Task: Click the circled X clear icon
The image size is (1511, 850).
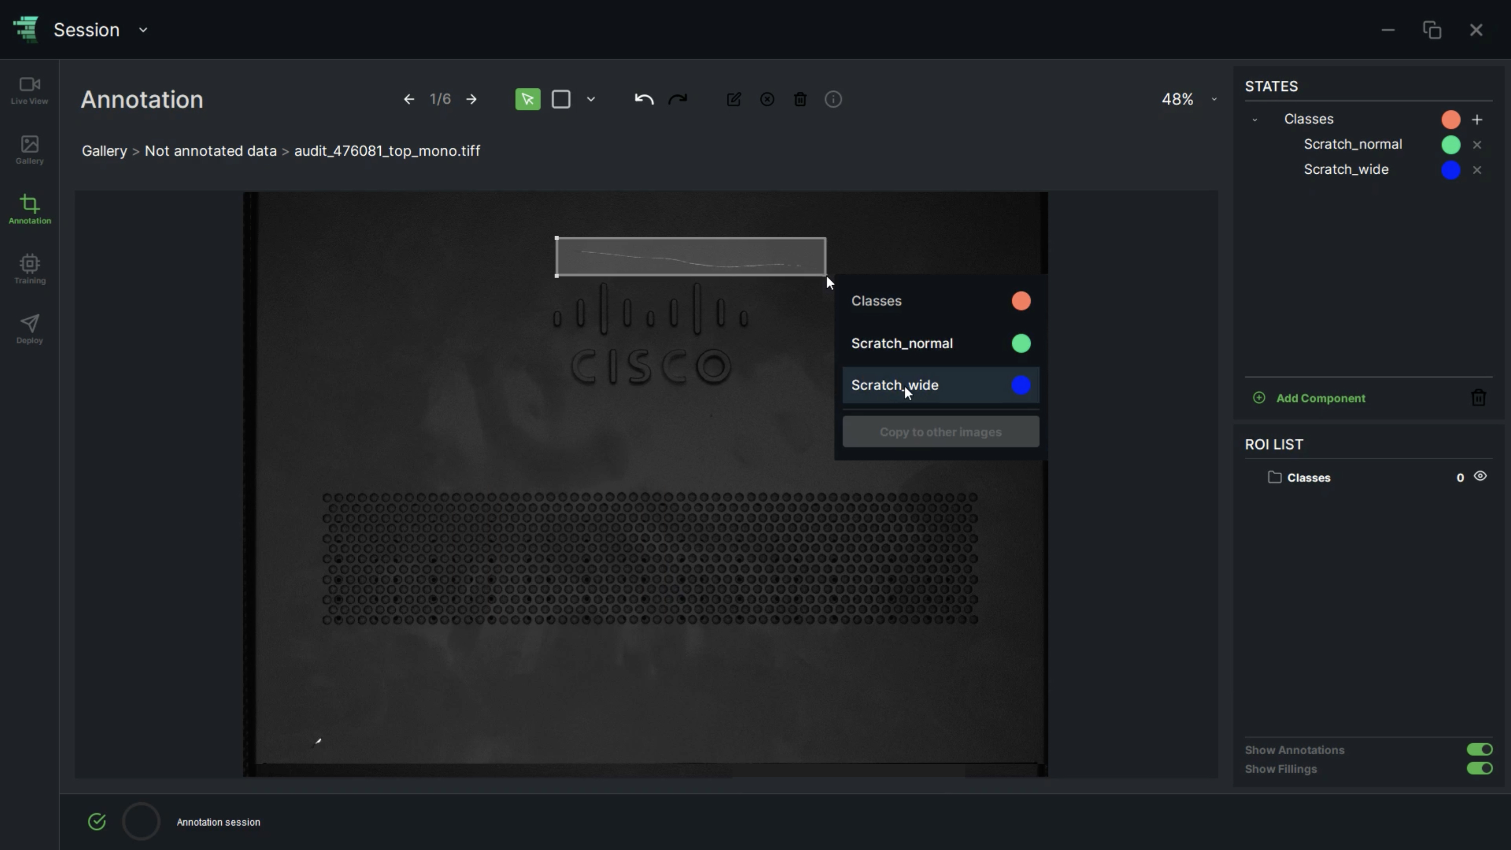Action: point(767,100)
